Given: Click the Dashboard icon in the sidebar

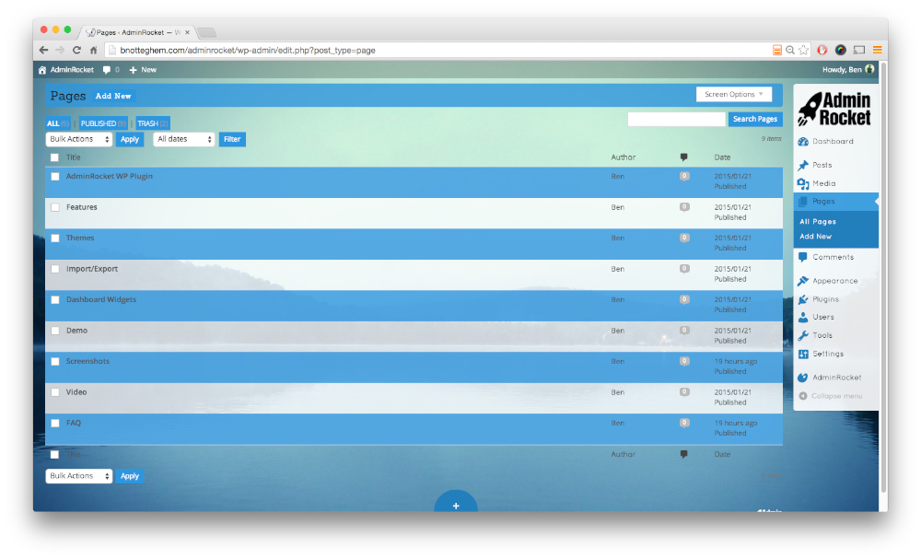Looking at the screenshot, I should point(803,142).
